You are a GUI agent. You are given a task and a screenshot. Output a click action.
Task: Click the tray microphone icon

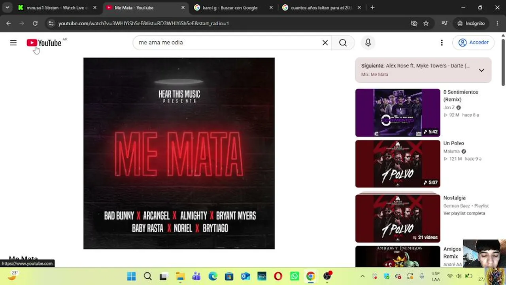[422, 276]
